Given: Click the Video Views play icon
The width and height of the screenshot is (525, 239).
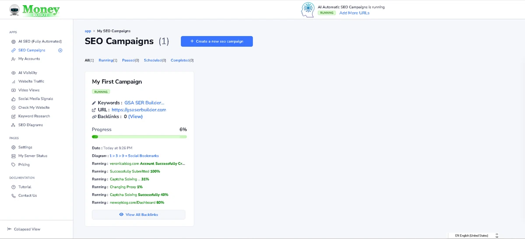Looking at the screenshot, I should [14, 90].
